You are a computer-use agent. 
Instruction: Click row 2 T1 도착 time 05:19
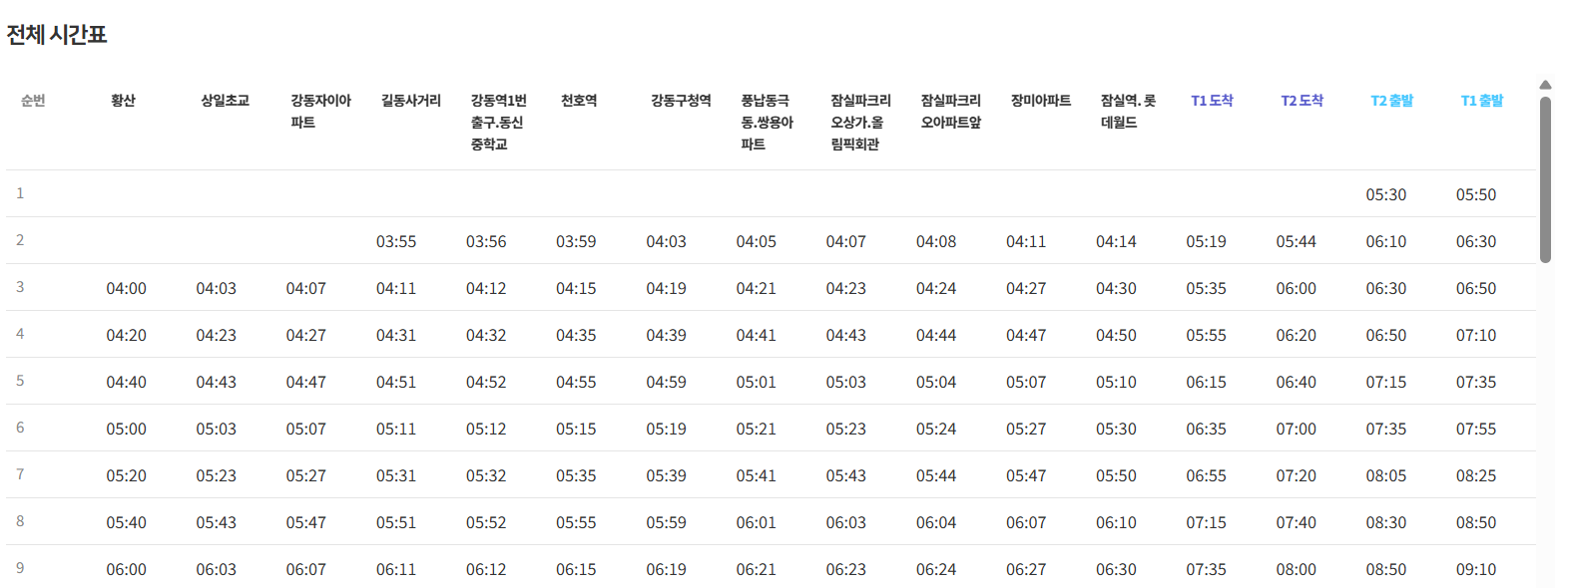[1206, 242]
